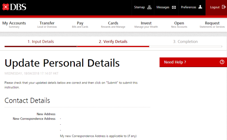Viewport: 227px width, 140px height.
Task: Click the Logout exit arrow icon
Action: (224, 7)
